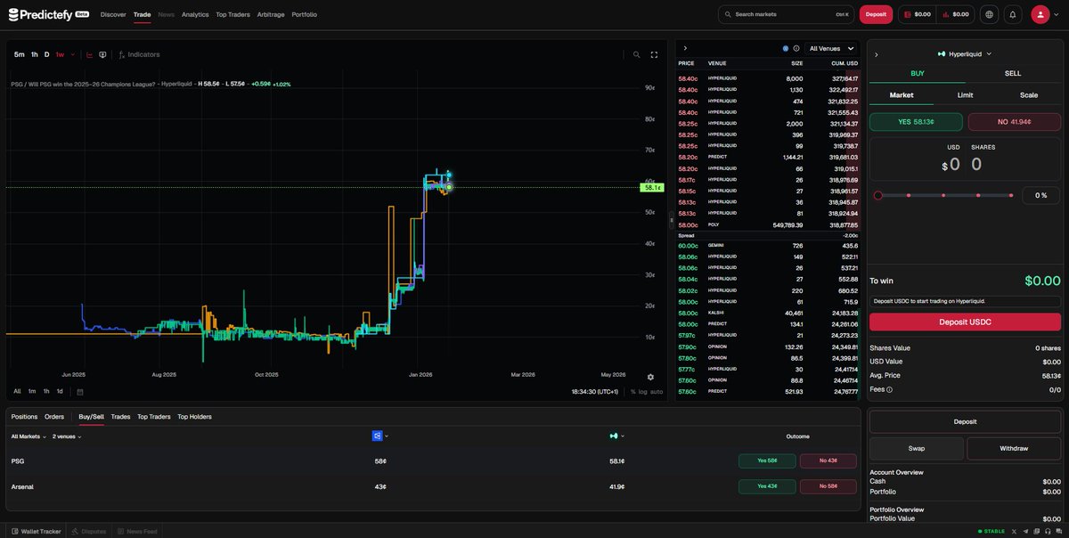The width and height of the screenshot is (1069, 538).
Task: Open chart settings gear icon
Action: [650, 377]
